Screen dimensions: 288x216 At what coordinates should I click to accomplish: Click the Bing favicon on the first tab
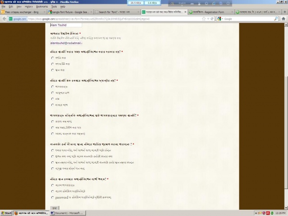(x=3, y=12)
